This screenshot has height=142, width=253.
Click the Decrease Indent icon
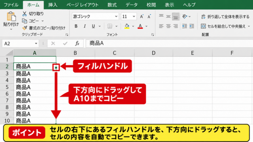click(185, 26)
